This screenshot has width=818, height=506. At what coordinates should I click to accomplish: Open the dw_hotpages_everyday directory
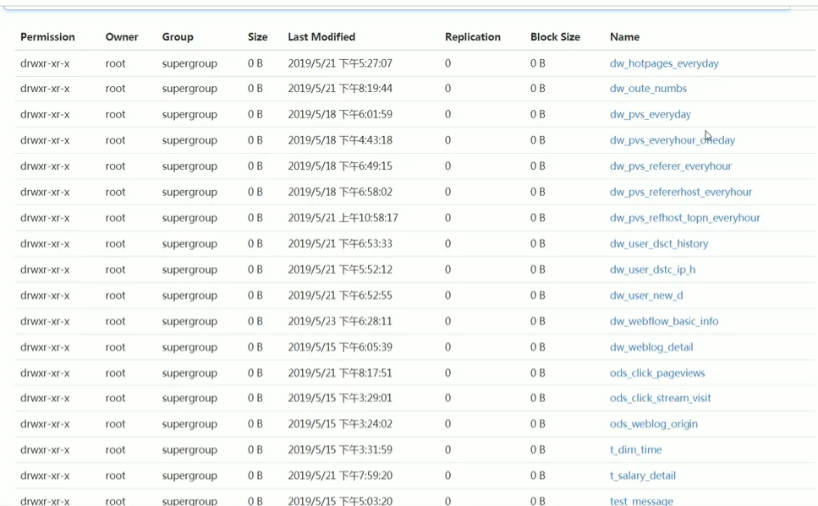[664, 63]
